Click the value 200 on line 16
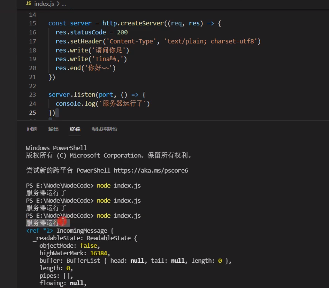This screenshot has height=288, width=329. click(x=122, y=32)
